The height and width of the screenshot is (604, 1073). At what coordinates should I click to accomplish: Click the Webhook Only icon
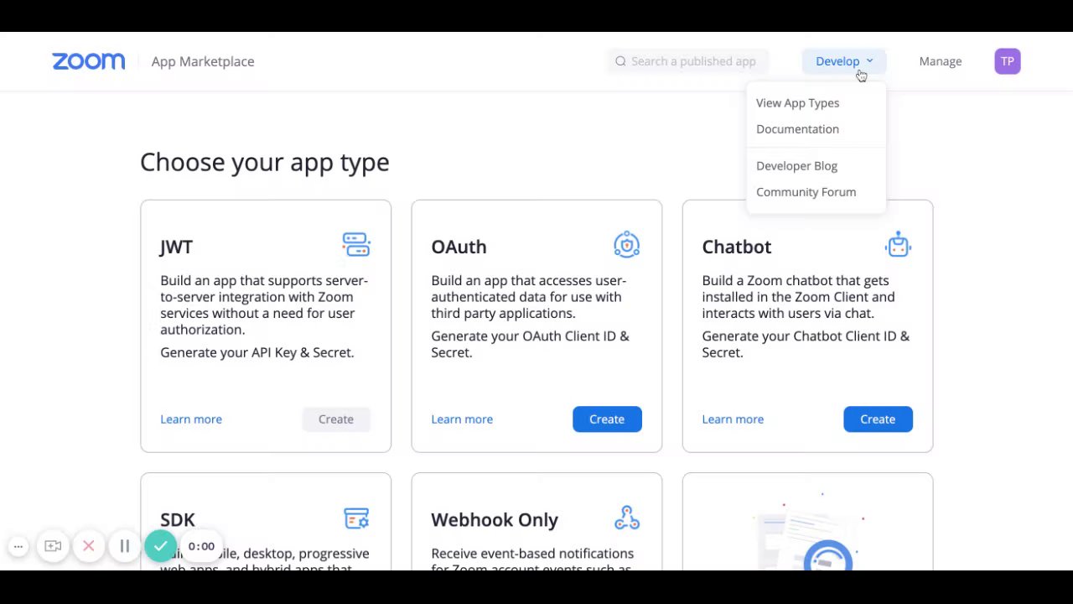pos(627,518)
